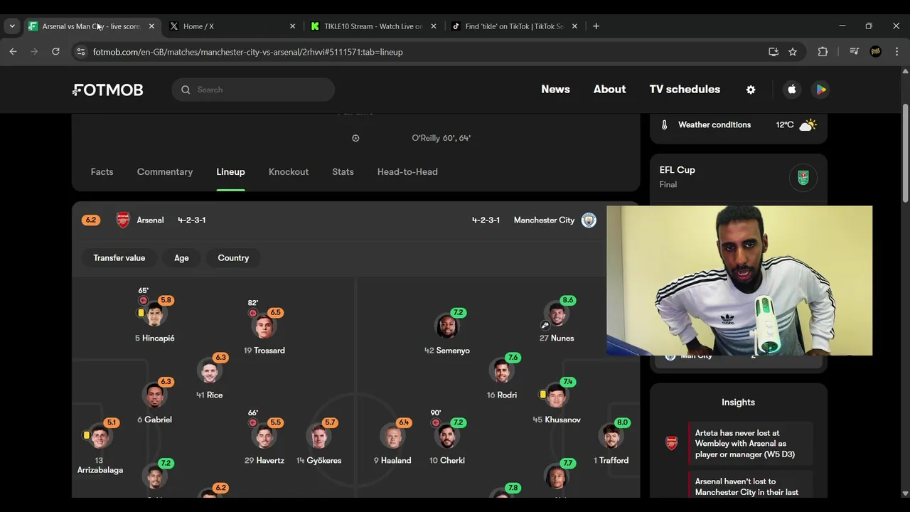The image size is (910, 512).
Task: Select Rodri player avatar
Action: pos(501,370)
